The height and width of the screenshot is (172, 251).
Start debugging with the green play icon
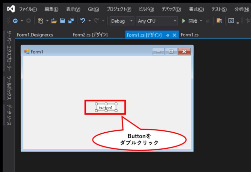coord(184,21)
